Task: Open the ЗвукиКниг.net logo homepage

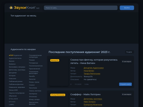Action: point(24,8)
